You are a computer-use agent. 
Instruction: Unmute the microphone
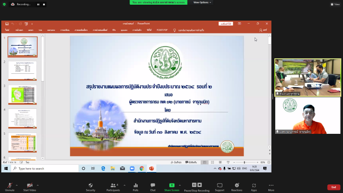click(9, 187)
